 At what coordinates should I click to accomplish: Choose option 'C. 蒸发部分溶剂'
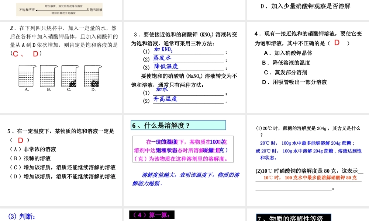tap(286, 72)
